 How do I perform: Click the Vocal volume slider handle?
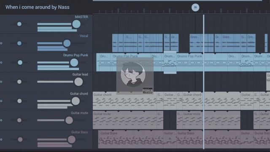point(67,43)
